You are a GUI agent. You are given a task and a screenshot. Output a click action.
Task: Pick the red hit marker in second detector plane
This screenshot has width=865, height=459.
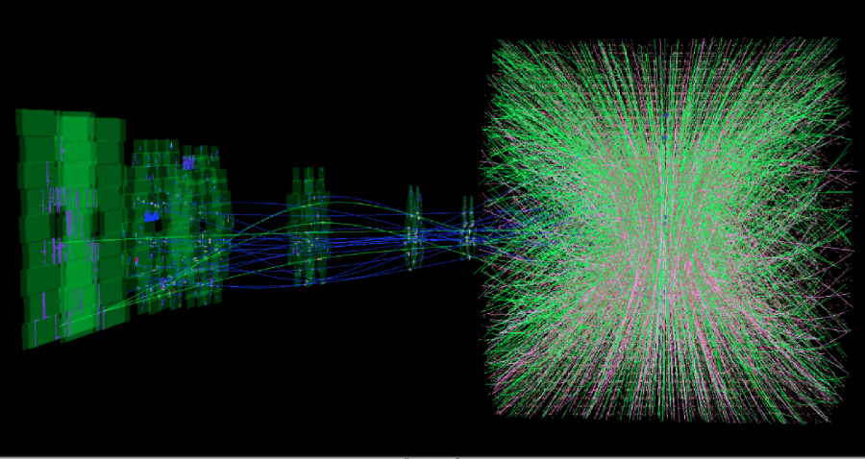136,260
